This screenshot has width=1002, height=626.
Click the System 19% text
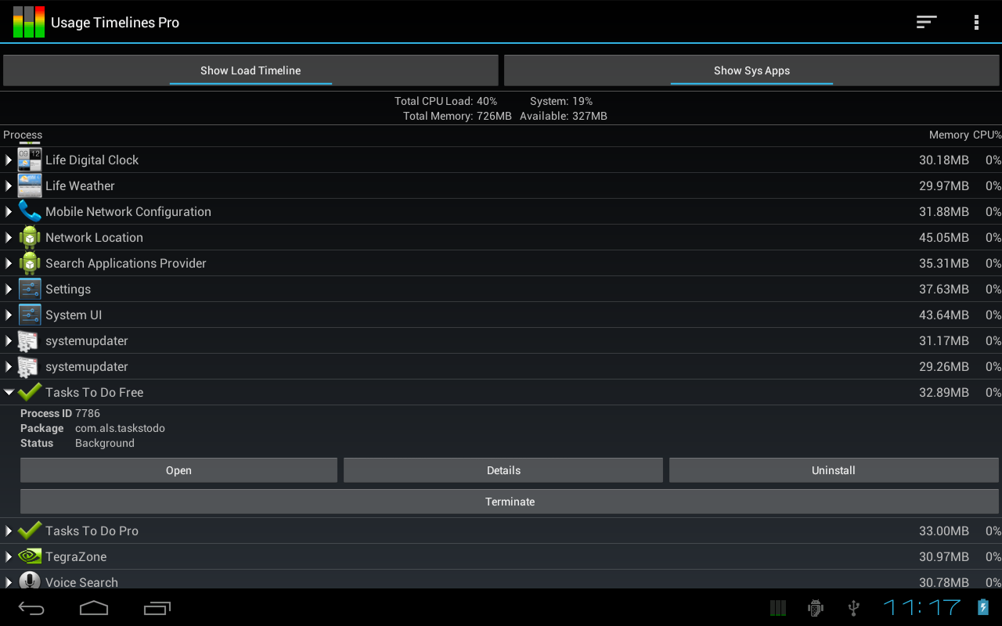point(561,101)
